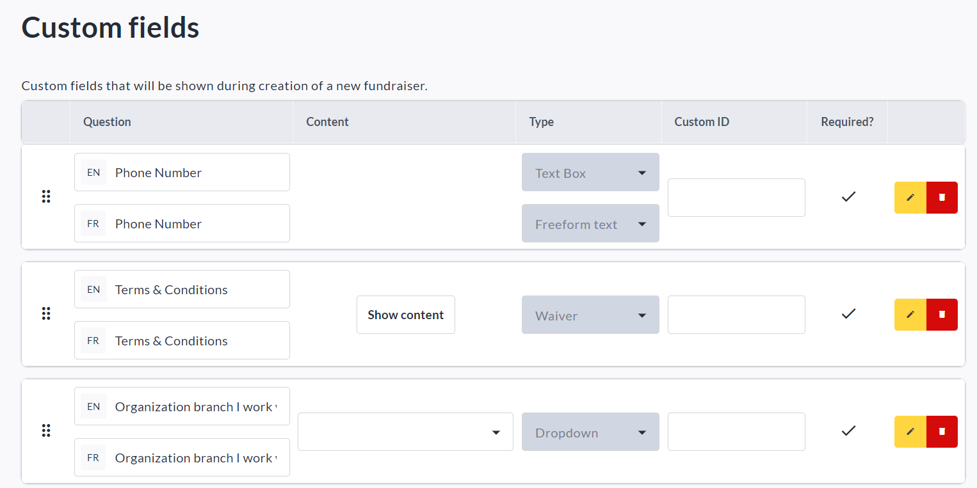Open the Text Box type dropdown
Viewport: 977px width, 488px height.
click(x=590, y=173)
